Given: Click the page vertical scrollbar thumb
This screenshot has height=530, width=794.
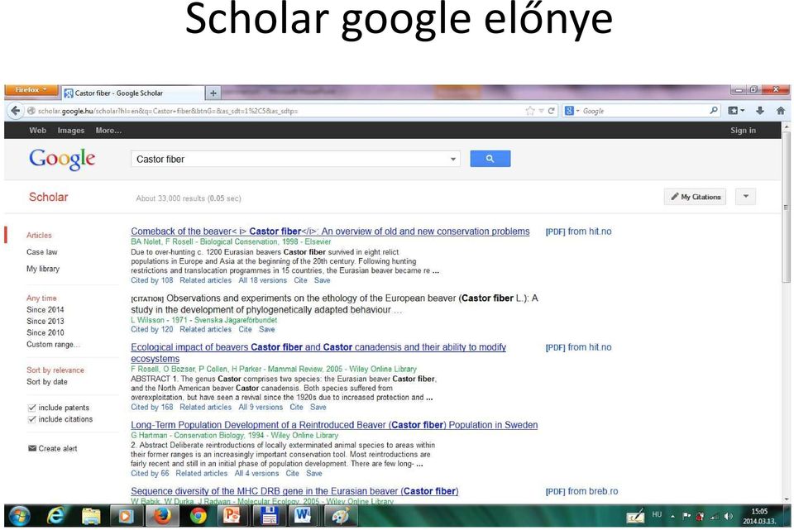Looking at the screenshot, I should 786,207.
